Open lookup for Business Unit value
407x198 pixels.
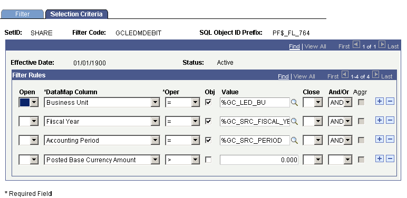coord(294,102)
